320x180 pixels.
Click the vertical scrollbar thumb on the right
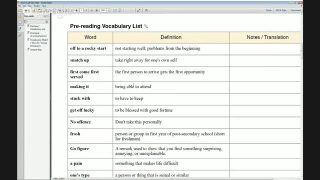(x=301, y=51)
